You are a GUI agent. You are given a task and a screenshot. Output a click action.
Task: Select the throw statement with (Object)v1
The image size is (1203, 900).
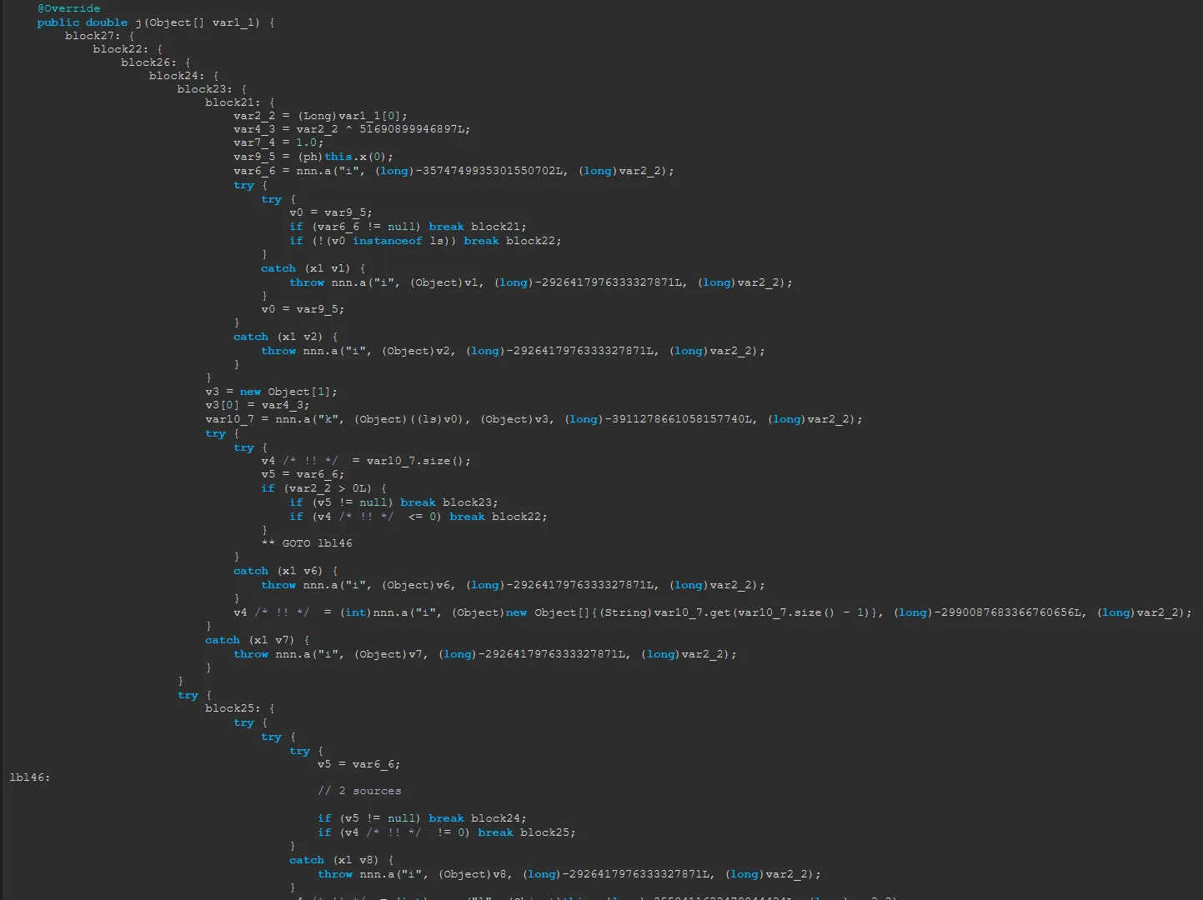[541, 282]
